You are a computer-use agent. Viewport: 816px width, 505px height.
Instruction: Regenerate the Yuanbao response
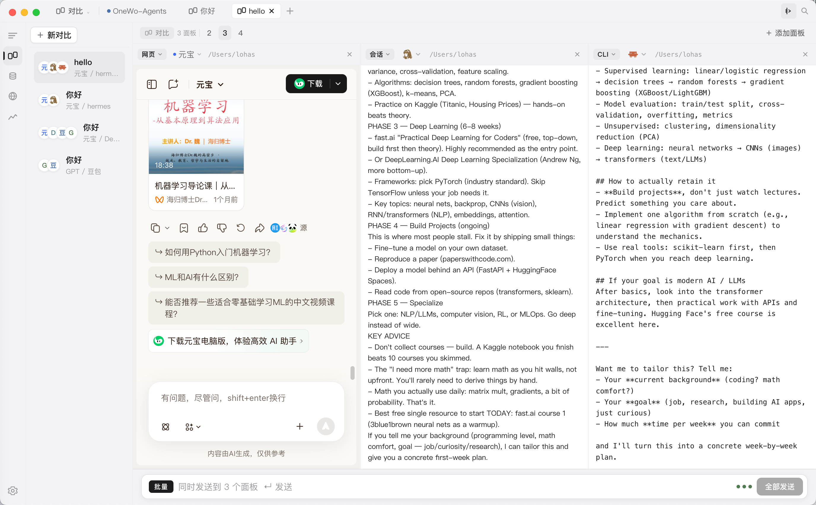(x=241, y=228)
